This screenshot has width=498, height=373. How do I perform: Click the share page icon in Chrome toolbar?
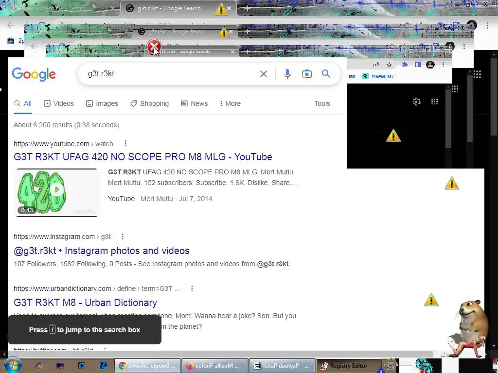click(377, 65)
